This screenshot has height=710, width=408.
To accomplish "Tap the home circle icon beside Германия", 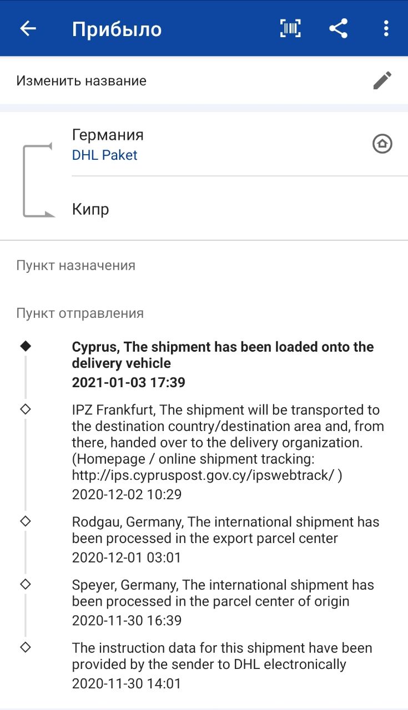I will [x=382, y=144].
